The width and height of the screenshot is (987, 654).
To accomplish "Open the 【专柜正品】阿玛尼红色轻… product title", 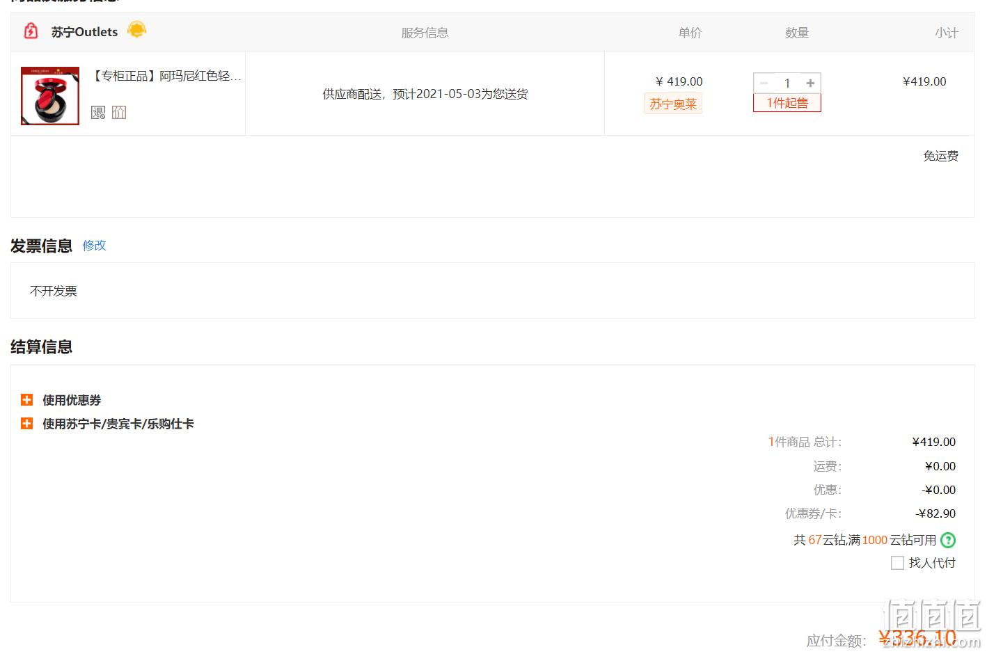I will [166, 76].
